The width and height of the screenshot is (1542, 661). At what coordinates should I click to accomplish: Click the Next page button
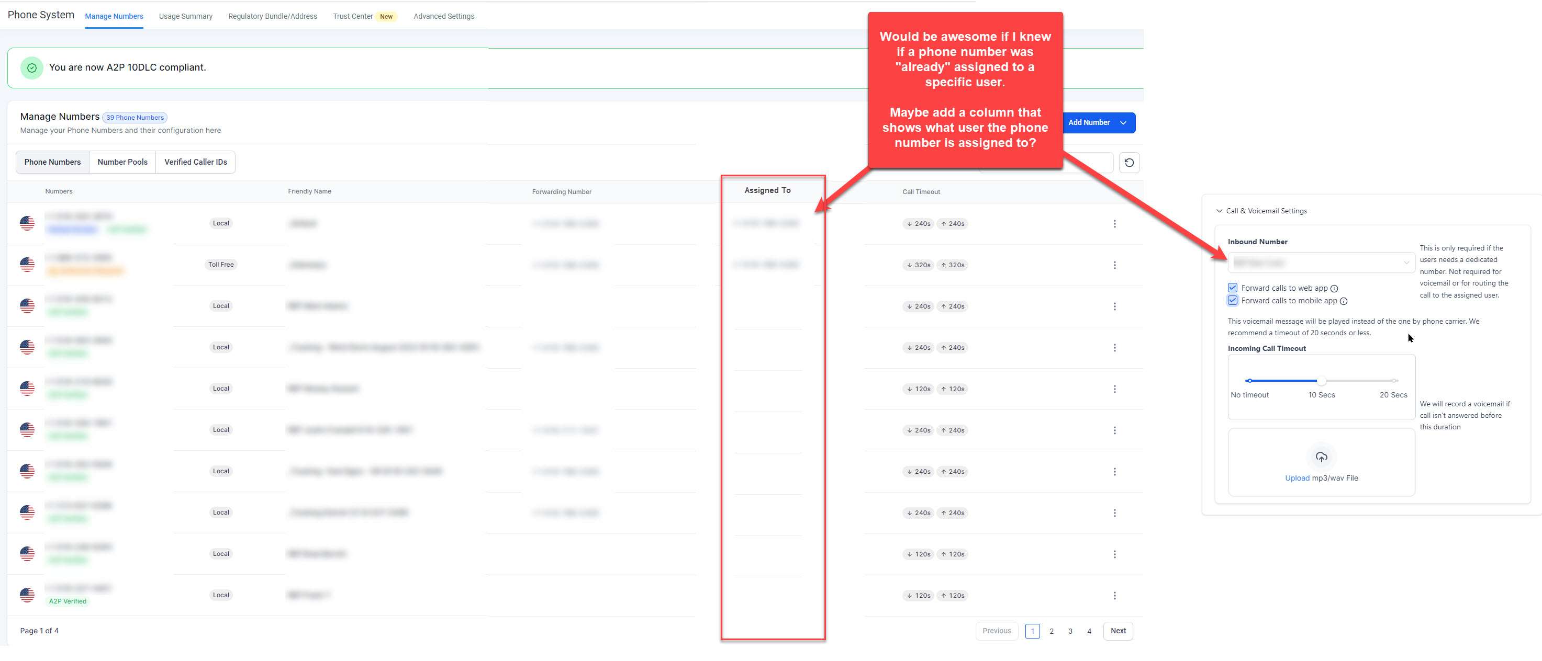coord(1118,631)
